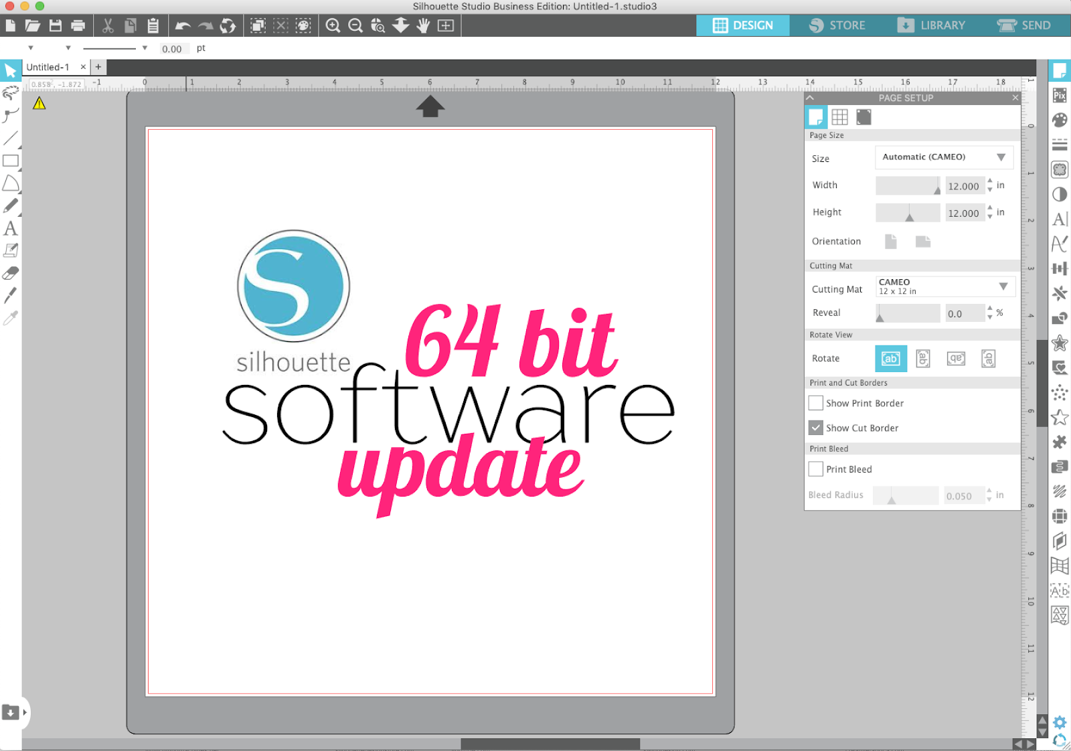Pick the Knife tool
Image resolution: width=1071 pixels, height=751 pixels.
pos(10,297)
